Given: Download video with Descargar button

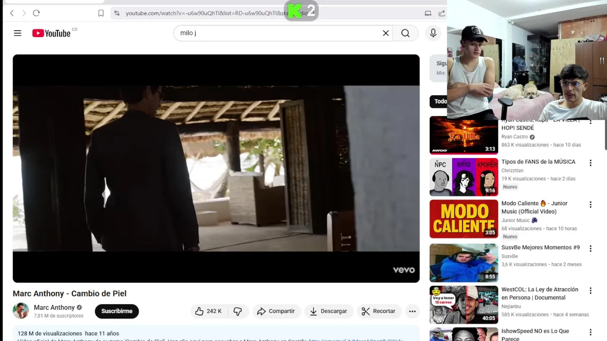Looking at the screenshot, I should point(328,311).
